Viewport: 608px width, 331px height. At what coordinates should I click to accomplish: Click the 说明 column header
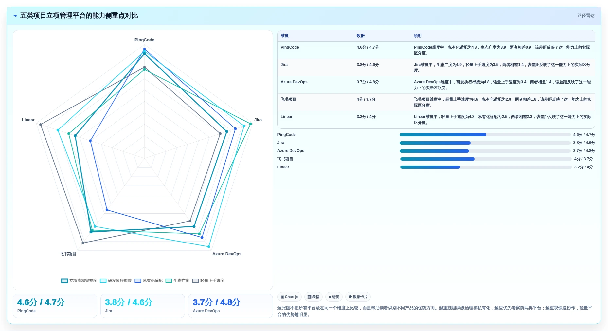tap(418, 36)
